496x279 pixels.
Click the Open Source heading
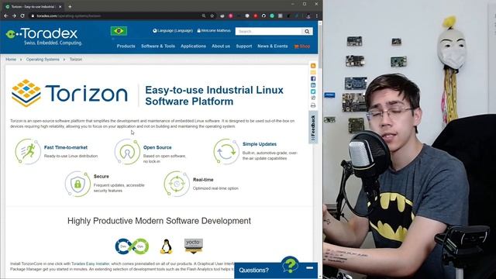[x=157, y=147]
